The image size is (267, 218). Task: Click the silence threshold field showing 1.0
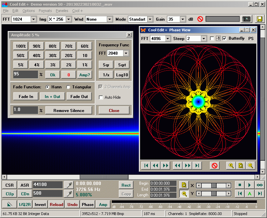[x=26, y=110]
